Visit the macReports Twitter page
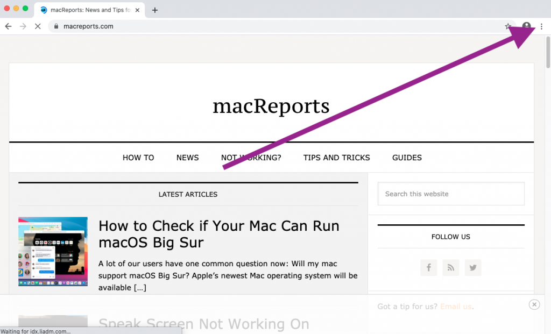Image resolution: width=551 pixels, height=334 pixels. point(473,268)
